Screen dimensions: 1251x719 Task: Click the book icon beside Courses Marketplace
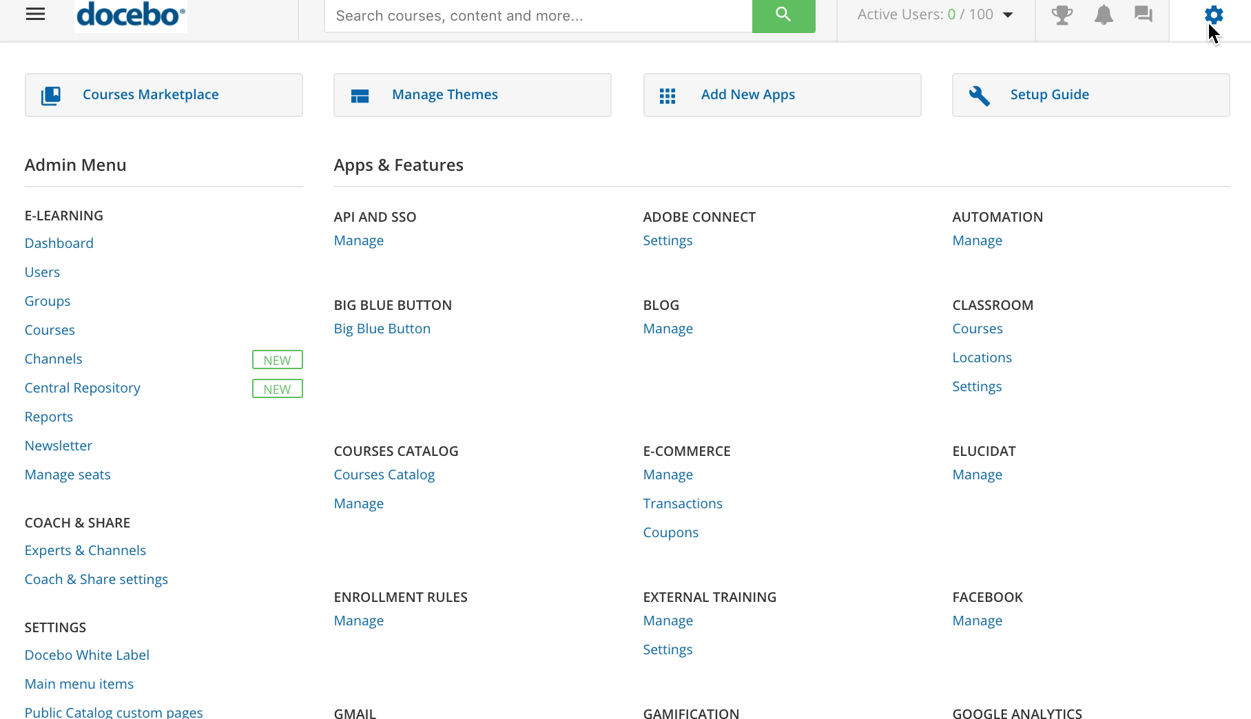(49, 94)
